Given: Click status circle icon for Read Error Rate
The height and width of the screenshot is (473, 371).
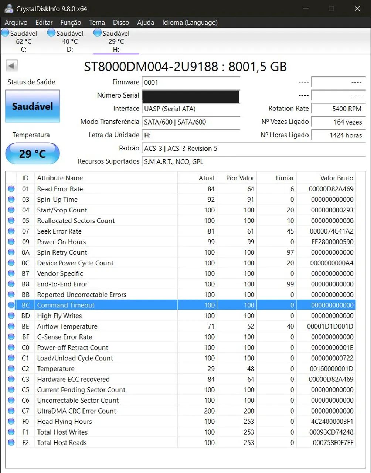Looking at the screenshot, I should coord(11,189).
